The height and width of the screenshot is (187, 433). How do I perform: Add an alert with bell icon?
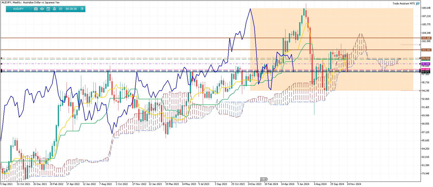click(54, 9)
